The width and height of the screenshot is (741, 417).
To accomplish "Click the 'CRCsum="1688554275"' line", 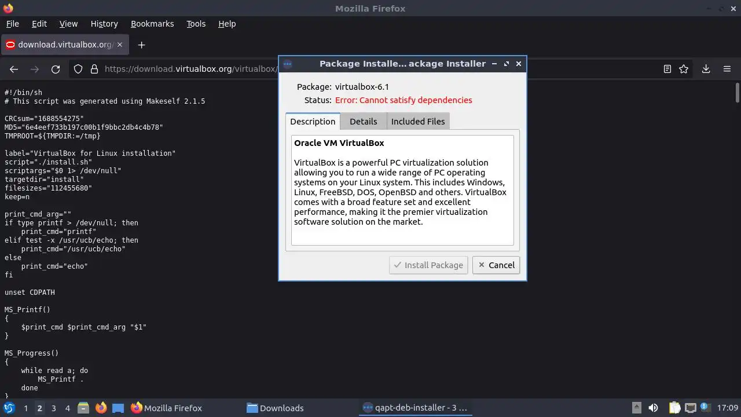I will (44, 119).
